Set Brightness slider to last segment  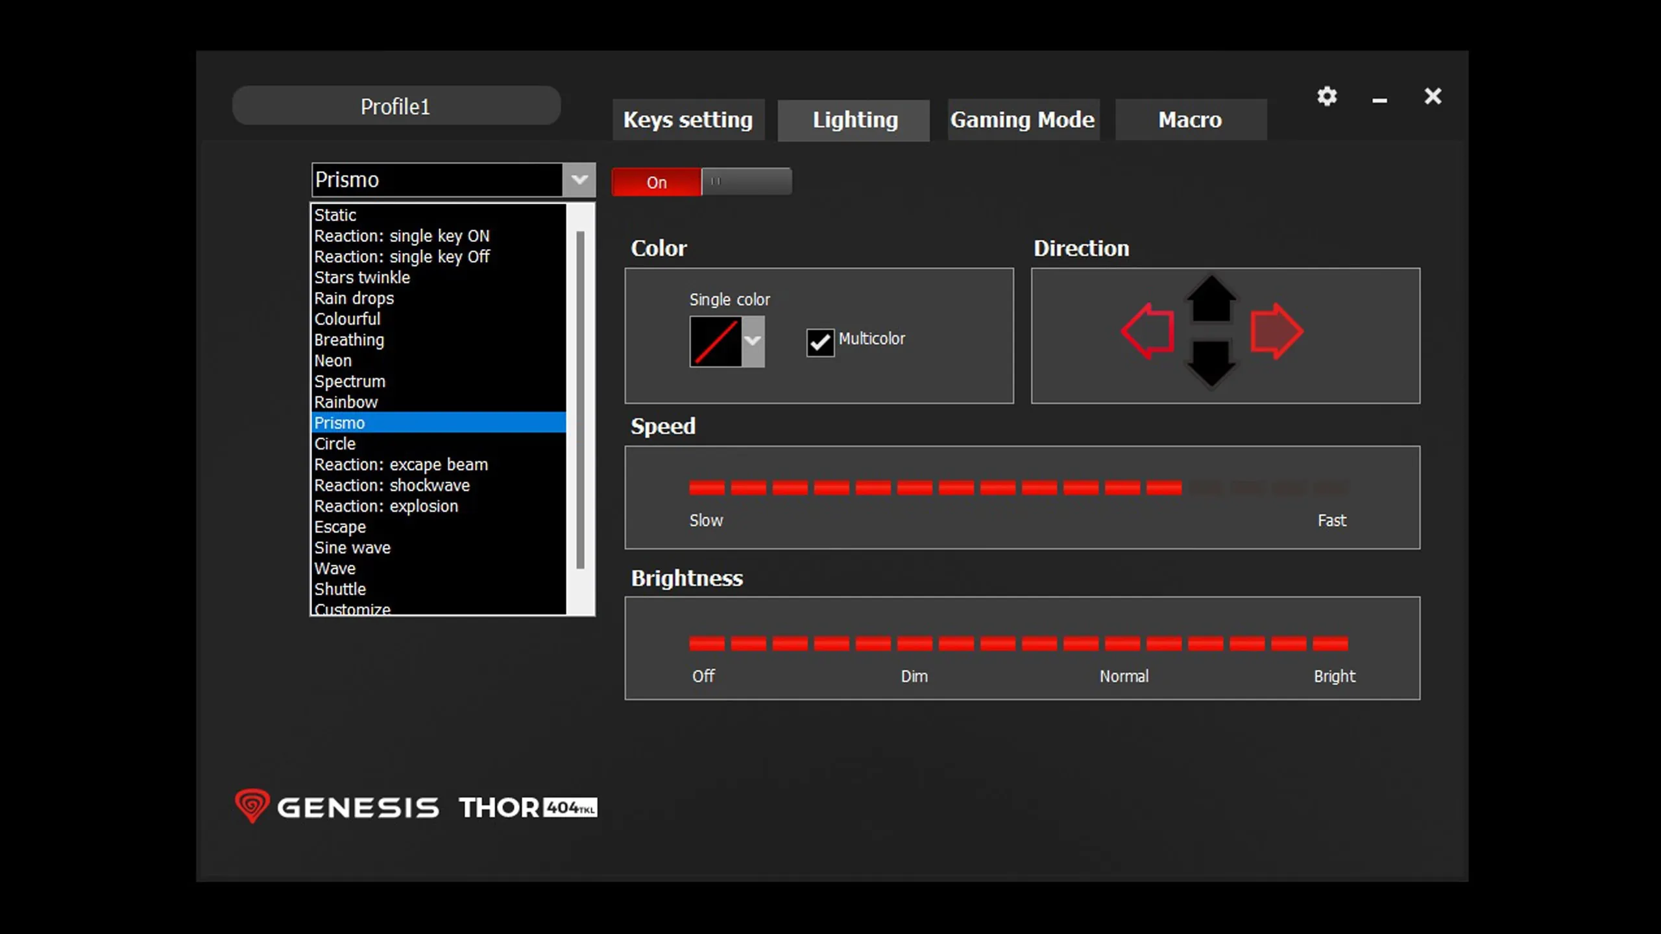[1330, 643]
